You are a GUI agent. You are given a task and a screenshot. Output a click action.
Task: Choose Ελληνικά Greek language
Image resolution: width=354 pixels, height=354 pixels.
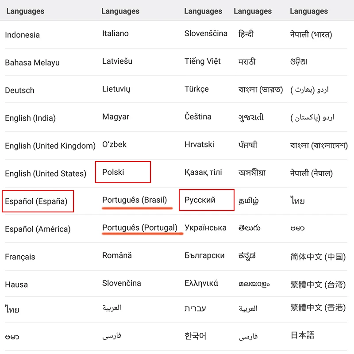coord(201,283)
